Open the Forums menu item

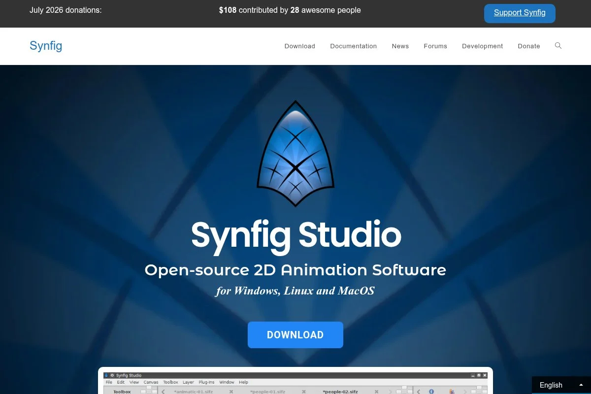[x=435, y=46]
